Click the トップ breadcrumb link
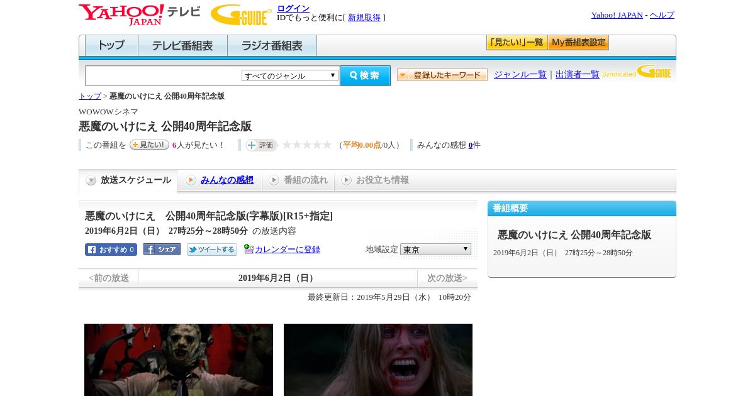This screenshot has height=396, width=755. (x=90, y=96)
